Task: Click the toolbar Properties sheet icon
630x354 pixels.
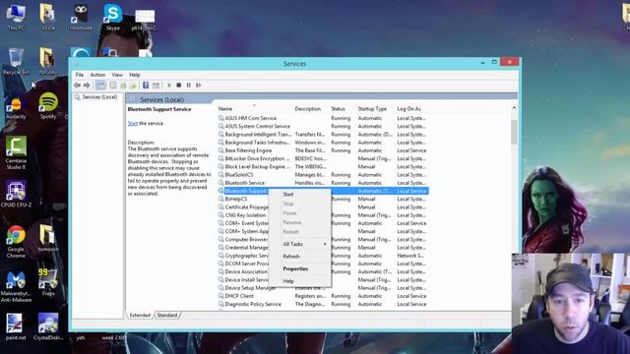Action: (x=113, y=86)
